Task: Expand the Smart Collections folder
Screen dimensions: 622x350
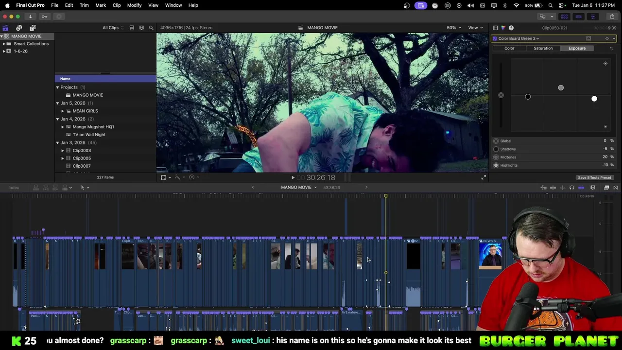Action: (x=4, y=44)
